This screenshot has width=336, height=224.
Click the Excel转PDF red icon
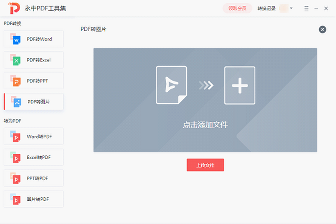click(x=16, y=158)
